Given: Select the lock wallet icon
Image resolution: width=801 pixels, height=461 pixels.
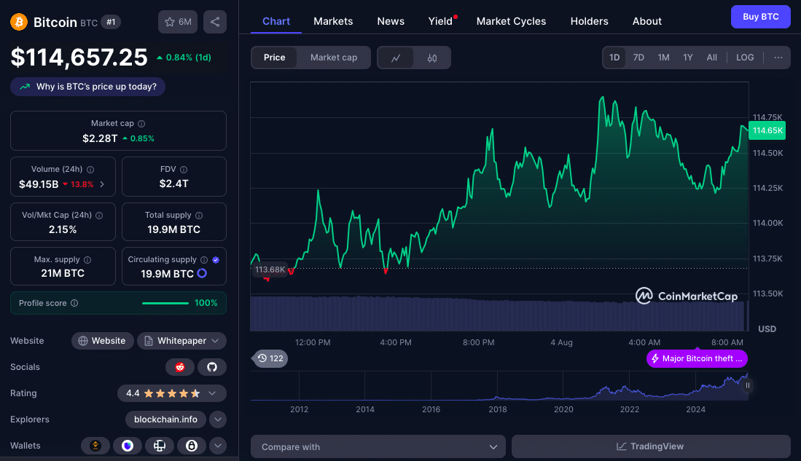Looking at the screenshot, I should point(192,446).
